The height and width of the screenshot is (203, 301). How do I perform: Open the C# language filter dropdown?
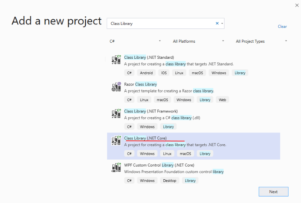[x=135, y=41]
